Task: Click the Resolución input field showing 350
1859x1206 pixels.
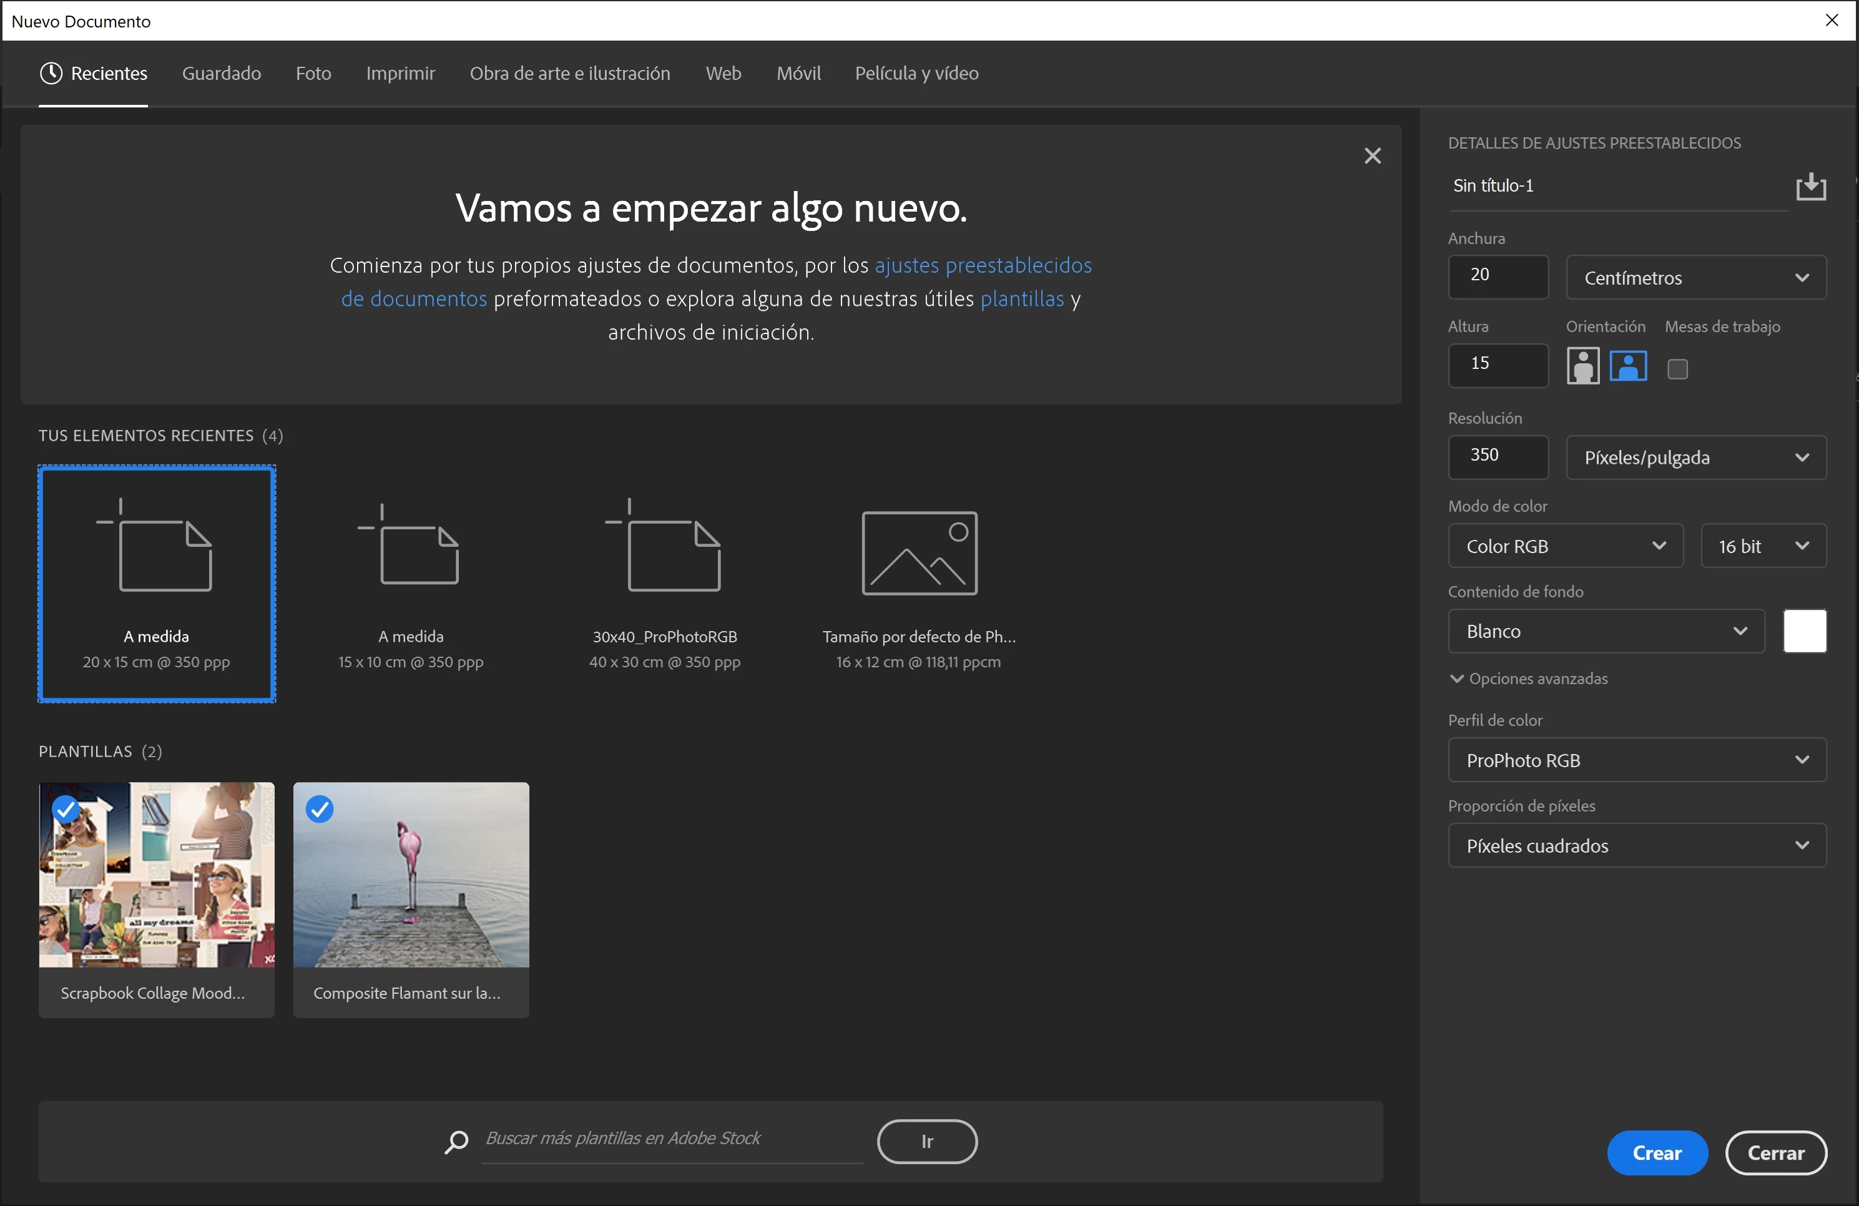Action: pyautogui.click(x=1496, y=456)
